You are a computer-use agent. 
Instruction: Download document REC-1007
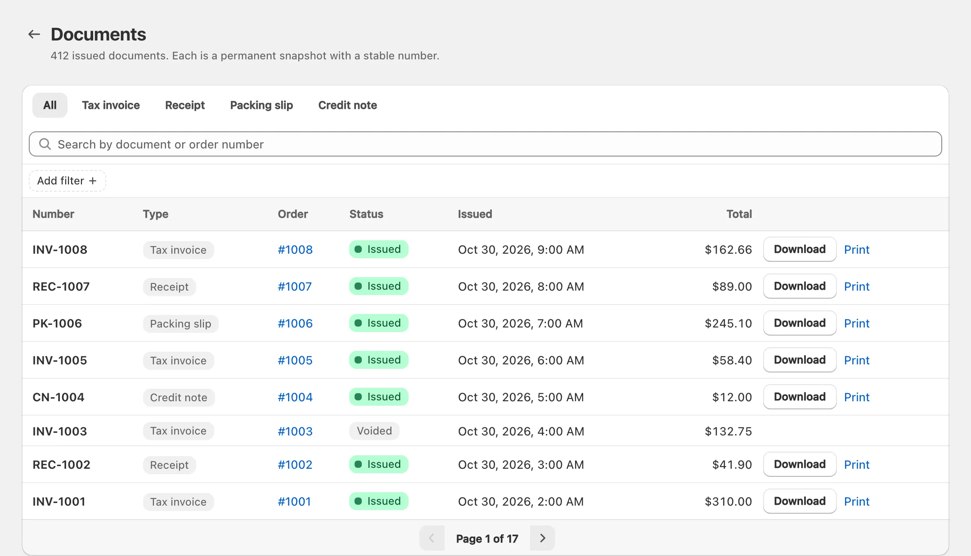(x=800, y=286)
